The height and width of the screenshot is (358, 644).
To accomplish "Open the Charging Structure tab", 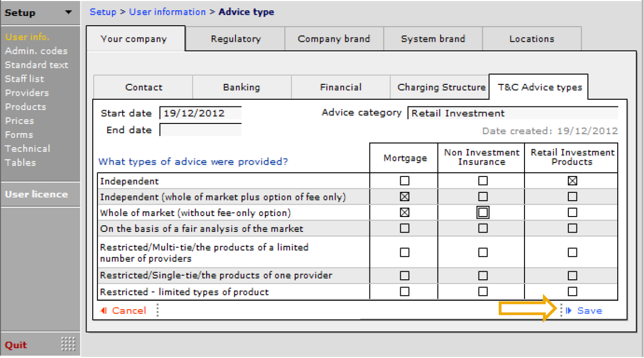I will (442, 87).
